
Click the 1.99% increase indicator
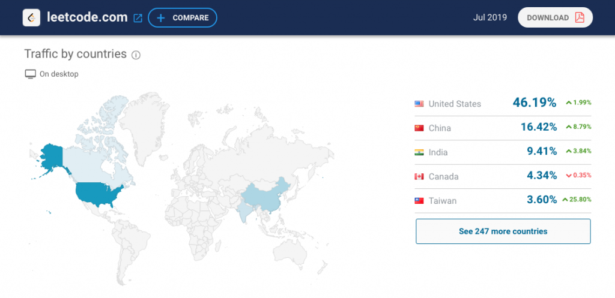pyautogui.click(x=578, y=103)
